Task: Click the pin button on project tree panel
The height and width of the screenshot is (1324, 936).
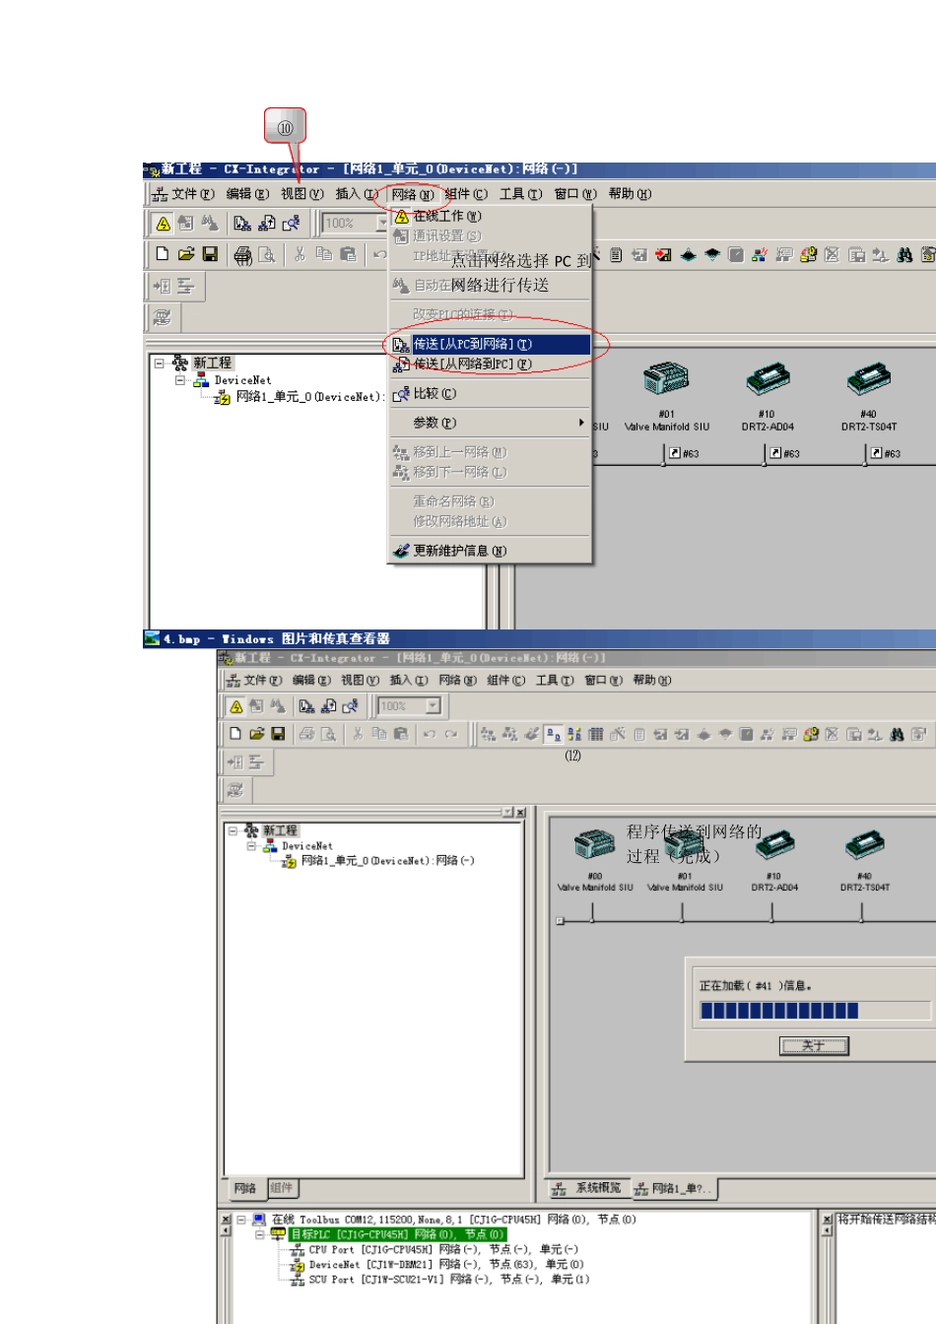Action: (507, 813)
